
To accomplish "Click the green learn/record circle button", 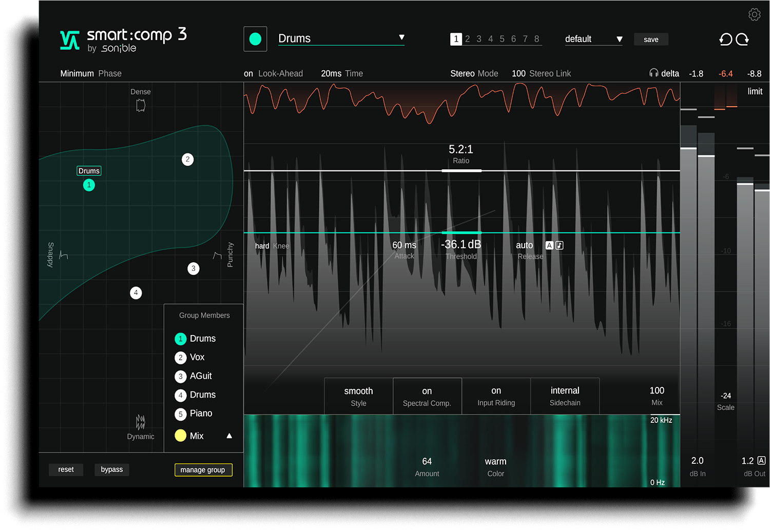I will (x=255, y=39).
